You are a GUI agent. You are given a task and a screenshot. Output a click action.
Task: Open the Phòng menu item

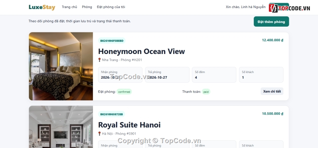coord(87,7)
